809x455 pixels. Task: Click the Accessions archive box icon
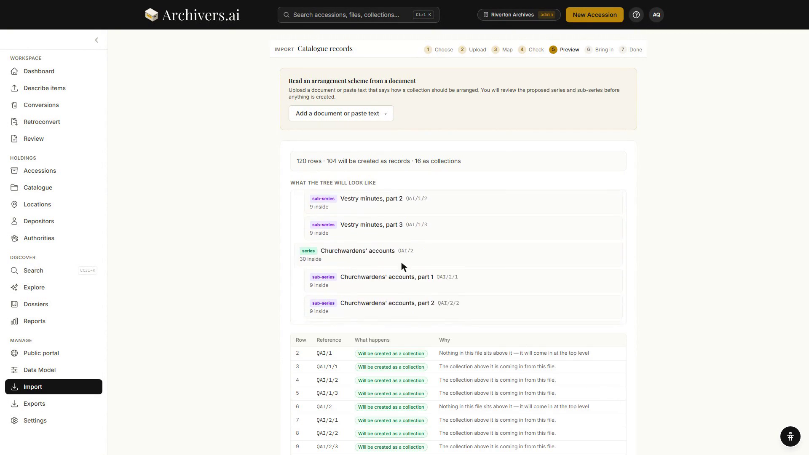(x=14, y=171)
